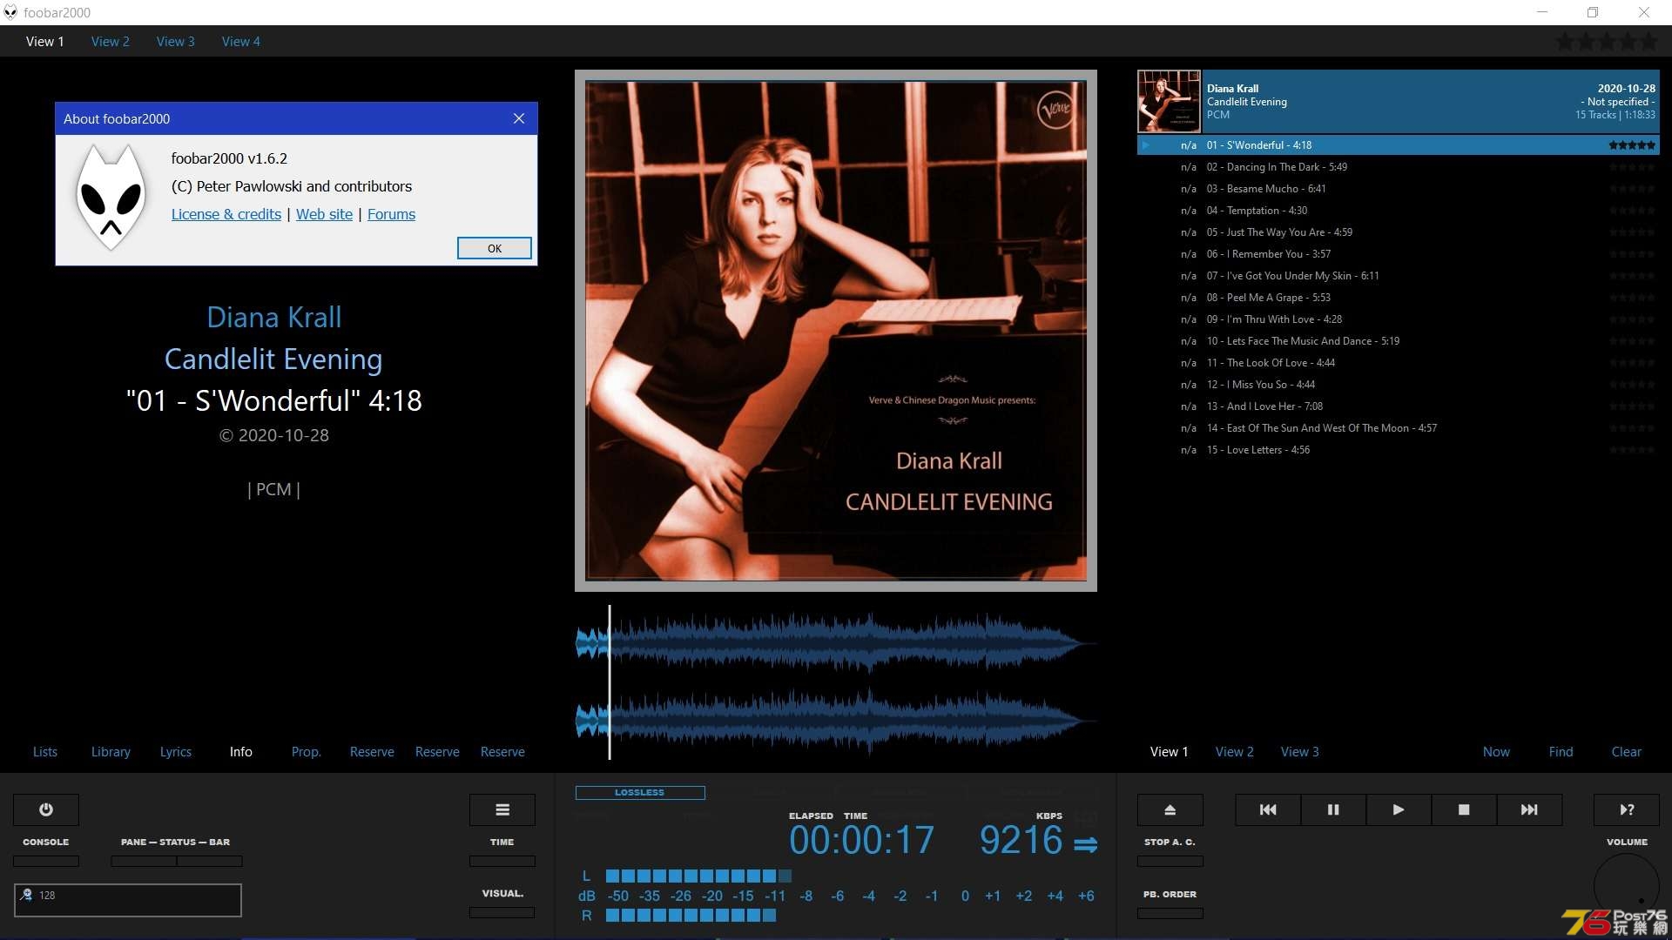
Task: Switch to View 3 in top bar
Action: (x=176, y=41)
